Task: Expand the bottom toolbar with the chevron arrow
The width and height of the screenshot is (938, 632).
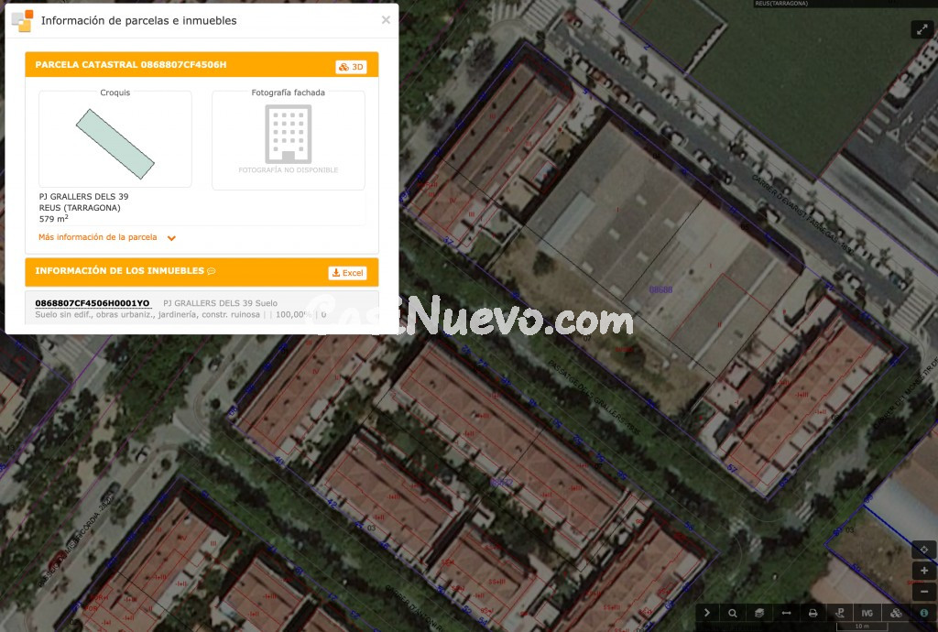Action: coord(706,613)
